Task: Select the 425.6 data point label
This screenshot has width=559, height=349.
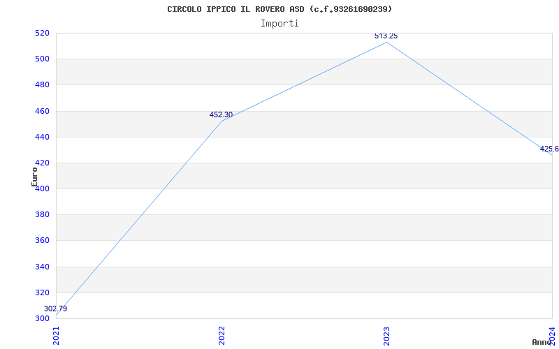Action: 549,149
